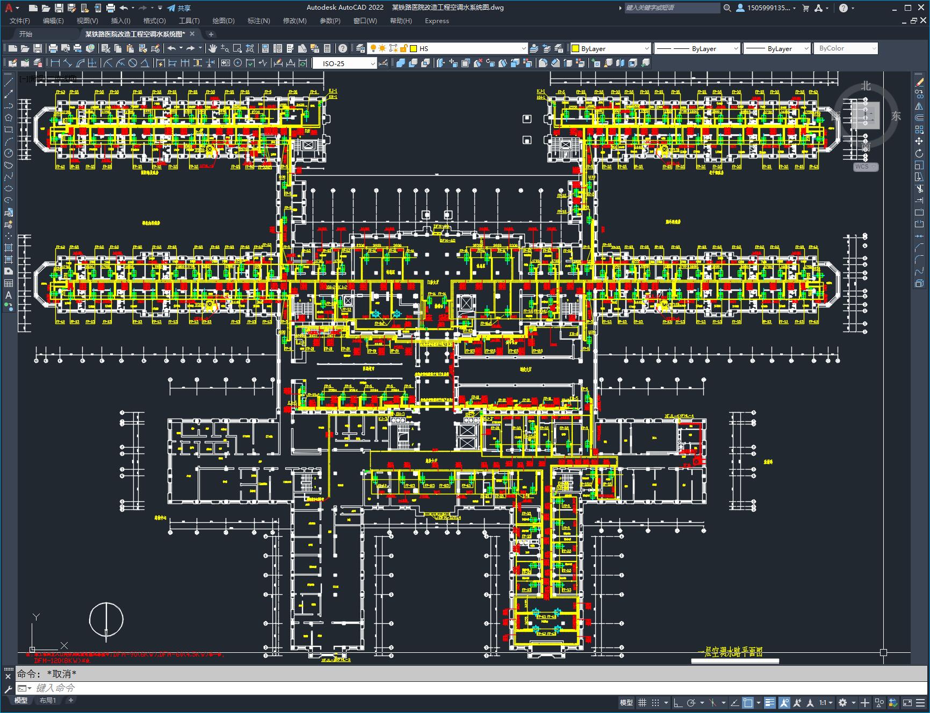930x713 pixels.
Task: Toggle lineweight display in status bar
Action: tap(770, 702)
